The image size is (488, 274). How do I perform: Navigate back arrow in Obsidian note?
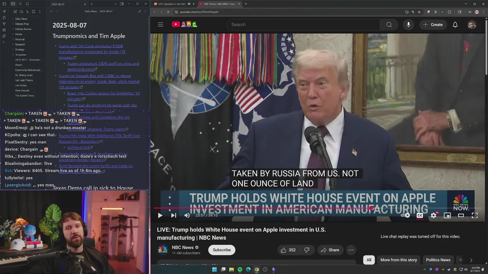(x=51, y=11)
